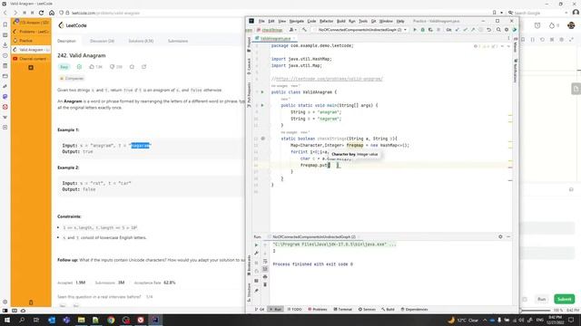
Task: Print console output in Run panel
Action: 265,277
